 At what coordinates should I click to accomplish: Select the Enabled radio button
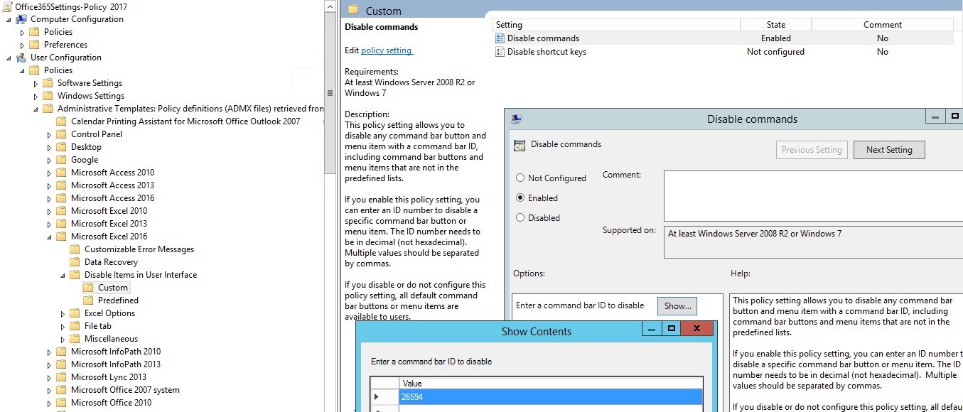click(x=520, y=198)
